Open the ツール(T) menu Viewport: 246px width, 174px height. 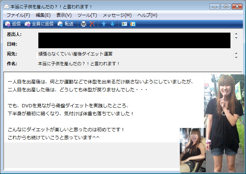87,15
